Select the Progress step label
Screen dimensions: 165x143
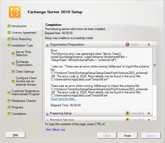[x=17, y=107]
